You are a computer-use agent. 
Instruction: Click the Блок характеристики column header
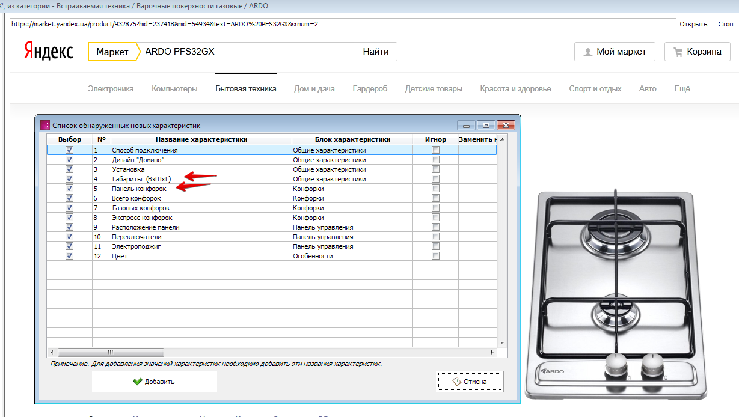(x=352, y=139)
